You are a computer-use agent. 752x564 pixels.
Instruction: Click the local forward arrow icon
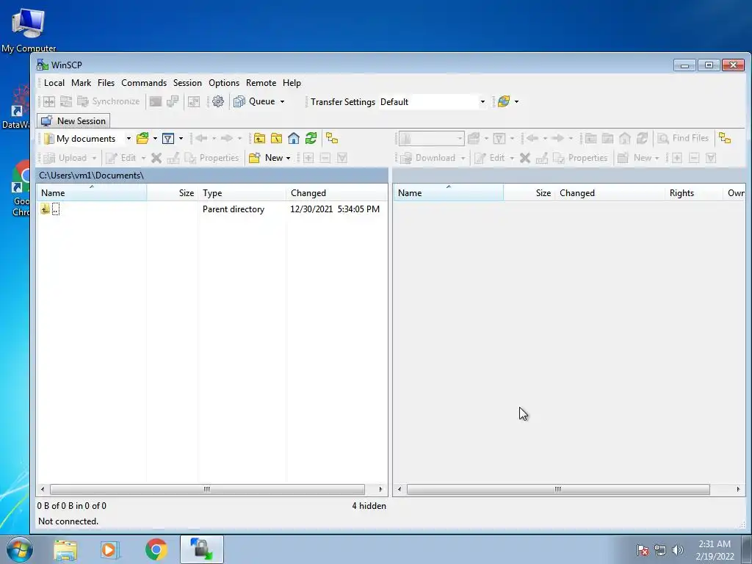pos(227,139)
